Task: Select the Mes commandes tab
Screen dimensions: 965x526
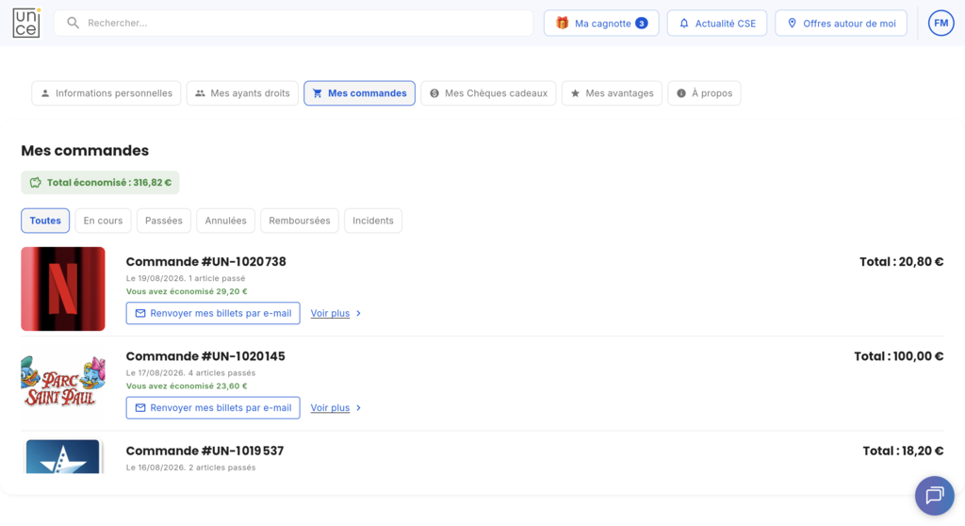Action: click(359, 93)
